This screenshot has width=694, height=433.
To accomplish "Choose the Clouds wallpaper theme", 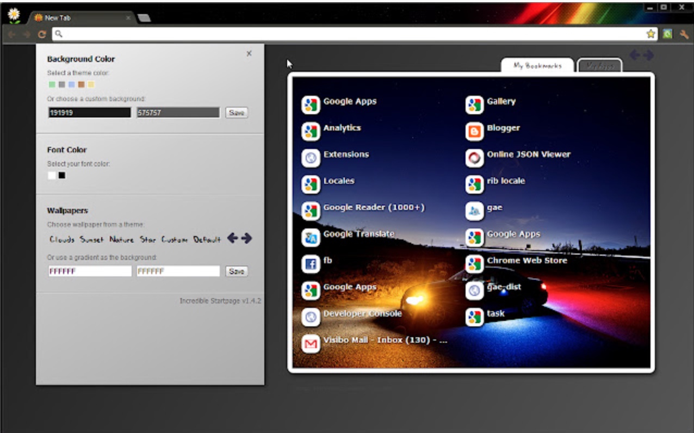I will (62, 239).
